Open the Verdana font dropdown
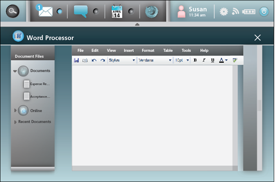 click(x=155, y=60)
